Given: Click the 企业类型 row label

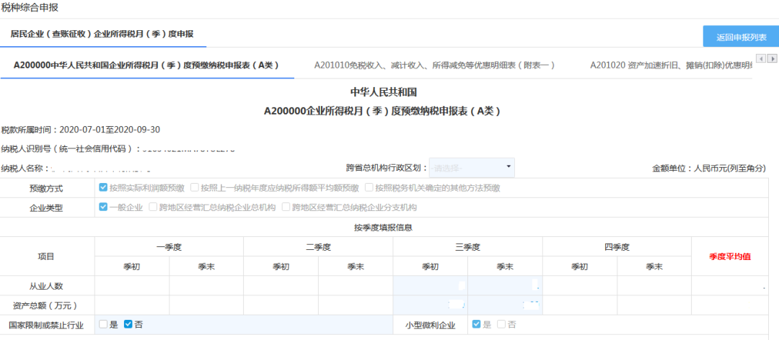Looking at the screenshot, I should pos(46,208).
